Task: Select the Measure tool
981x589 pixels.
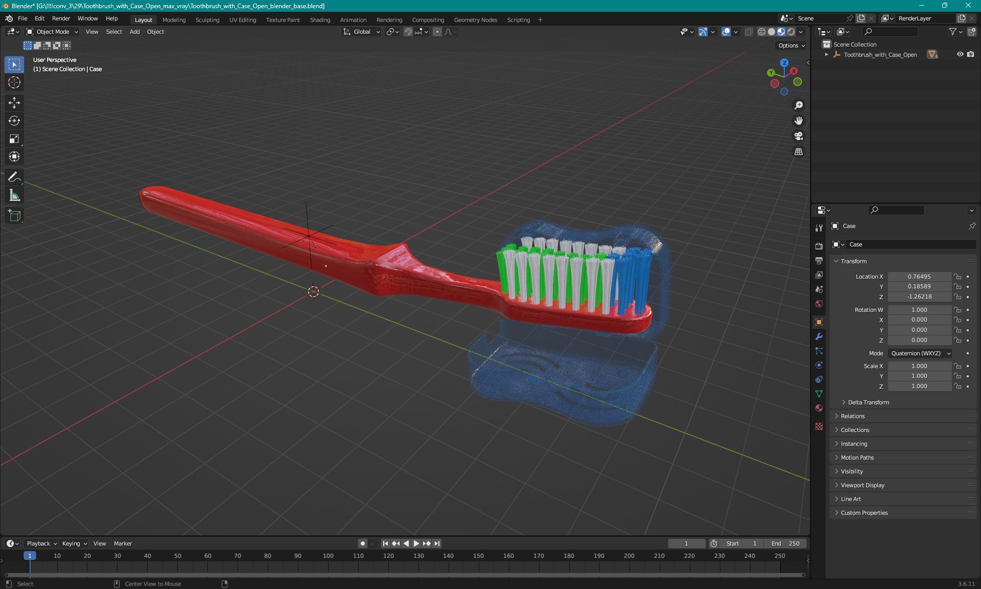Action: point(14,195)
